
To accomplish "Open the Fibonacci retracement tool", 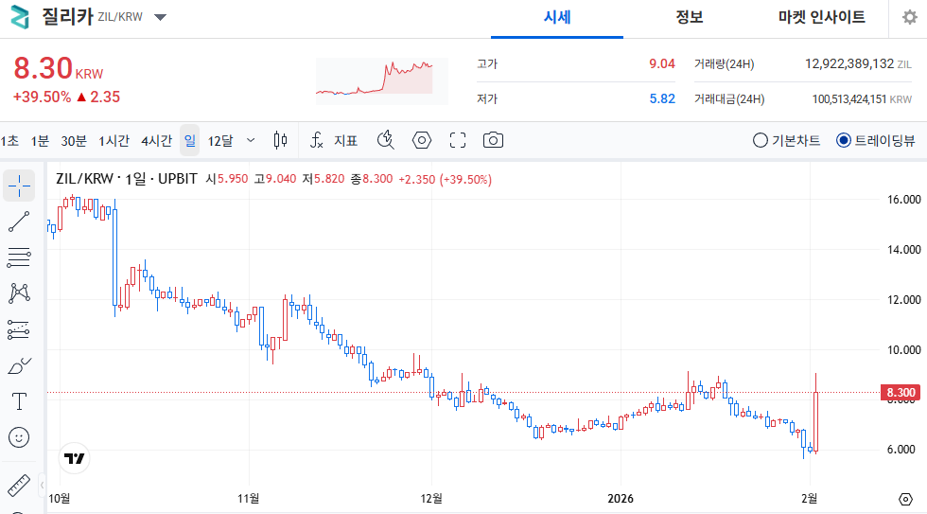I will point(19,257).
